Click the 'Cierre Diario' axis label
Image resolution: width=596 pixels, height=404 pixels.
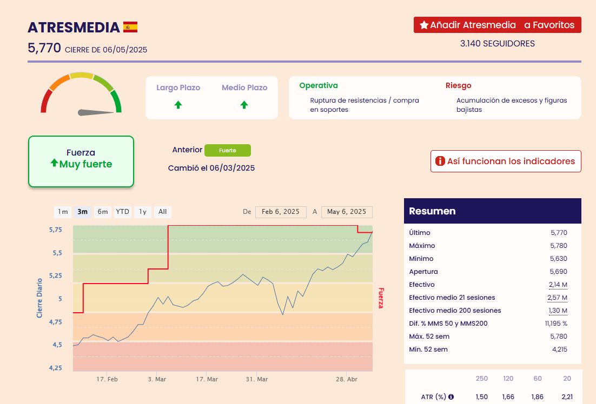pyautogui.click(x=39, y=298)
